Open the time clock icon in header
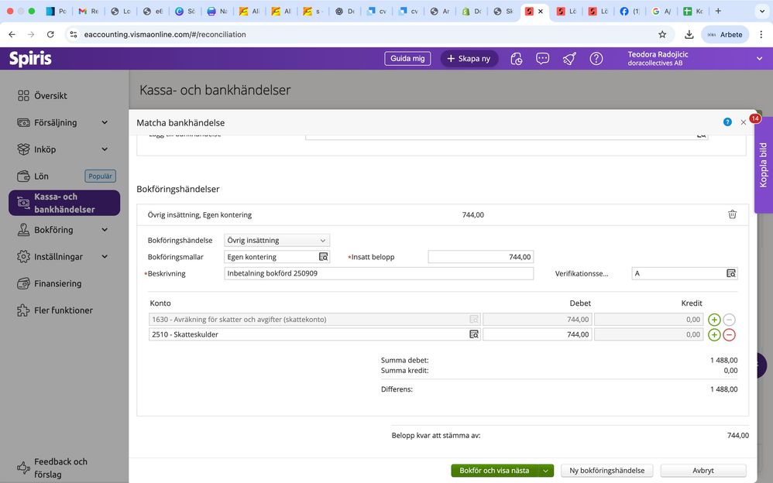The height and width of the screenshot is (483, 773). (x=516, y=59)
